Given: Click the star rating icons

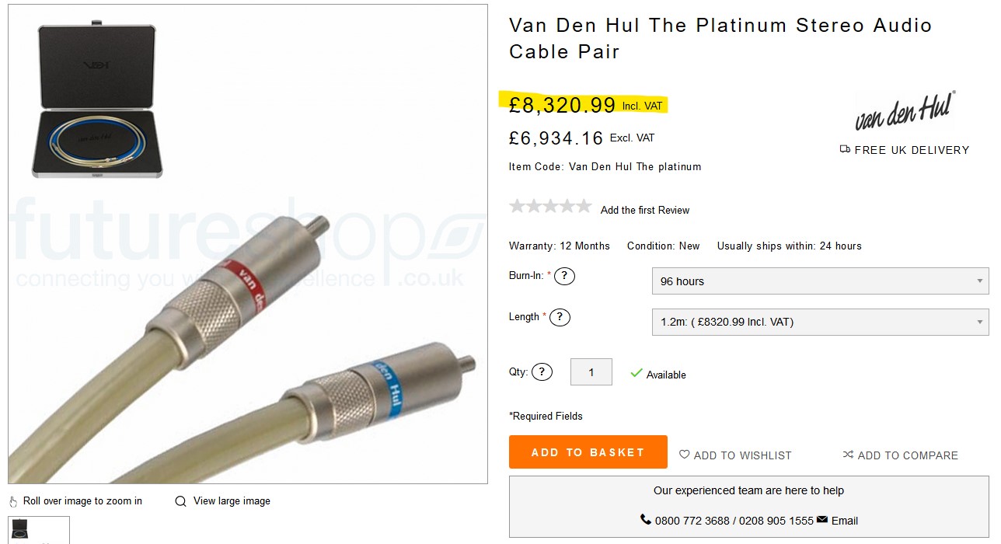Looking at the screenshot, I should pyautogui.click(x=550, y=206).
